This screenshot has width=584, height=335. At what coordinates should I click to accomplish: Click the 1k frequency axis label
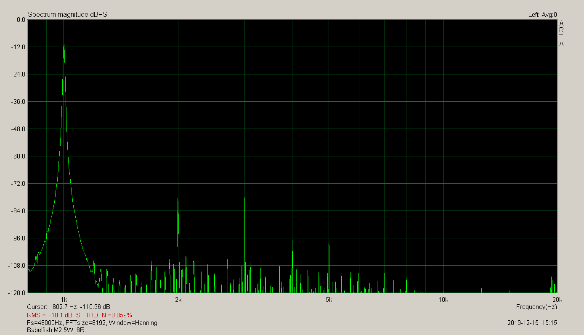click(64, 300)
